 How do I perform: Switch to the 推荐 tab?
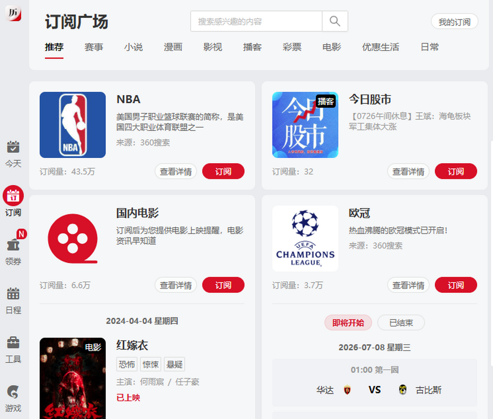coord(54,47)
